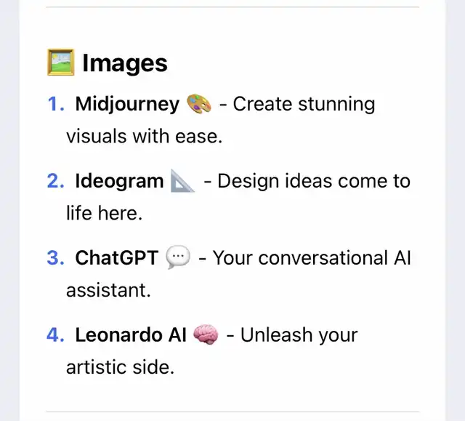Click the bold Midjourney name

click(x=127, y=105)
